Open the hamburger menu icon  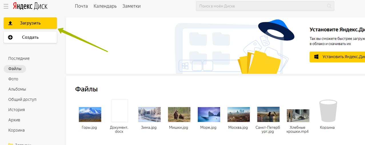coord(6,6)
